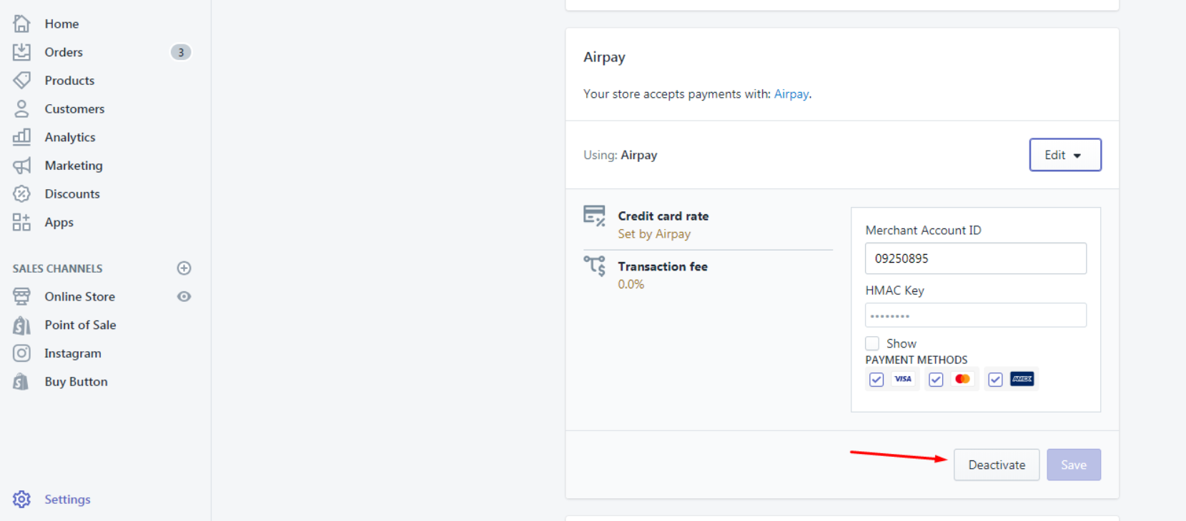Uncheck the Mastercard payment method checkbox
Viewport: 1186px width, 521px height.
(x=936, y=380)
